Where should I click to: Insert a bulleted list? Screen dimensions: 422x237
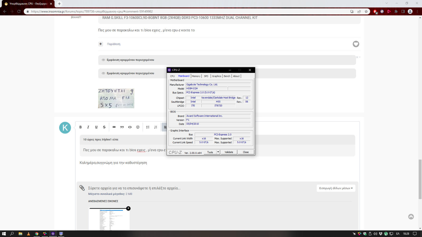148,127
